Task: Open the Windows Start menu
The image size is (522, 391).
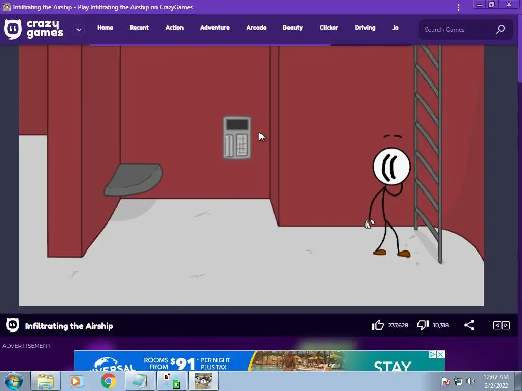Action: coord(14,381)
